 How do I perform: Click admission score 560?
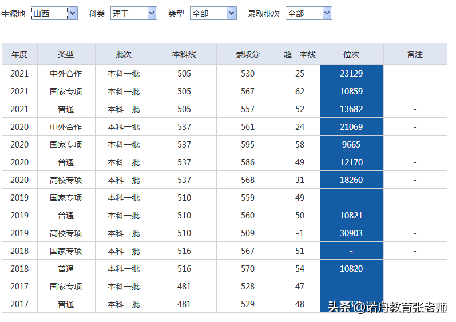(248, 216)
